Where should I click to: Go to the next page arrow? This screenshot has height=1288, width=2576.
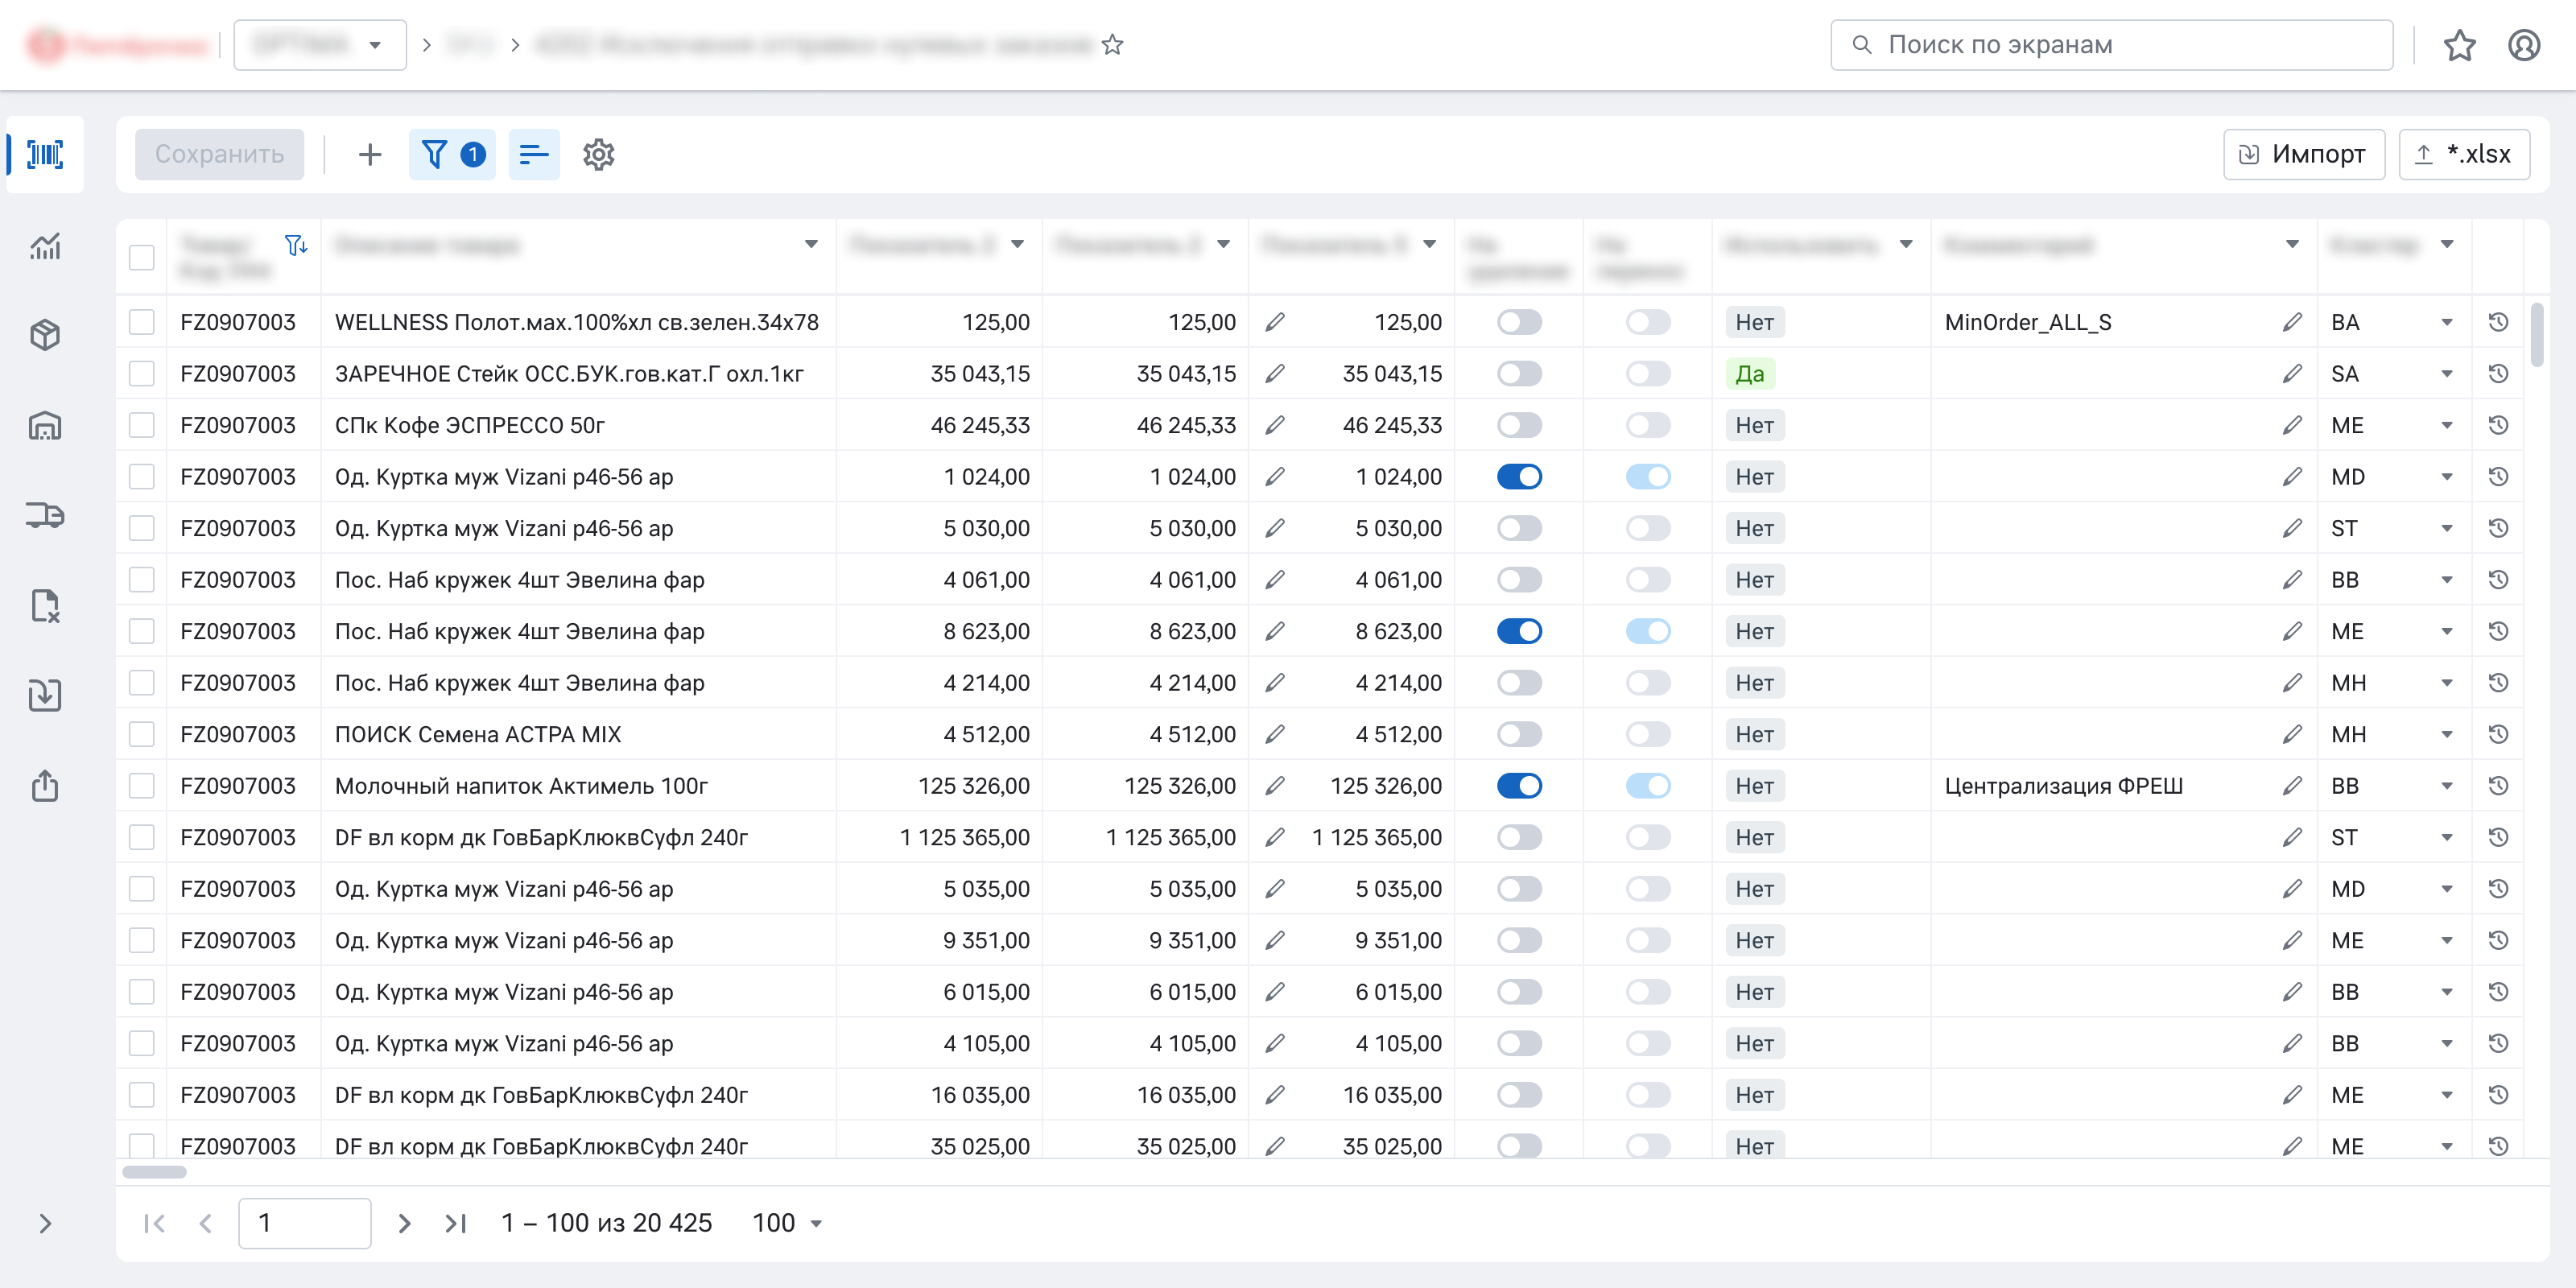click(x=404, y=1223)
